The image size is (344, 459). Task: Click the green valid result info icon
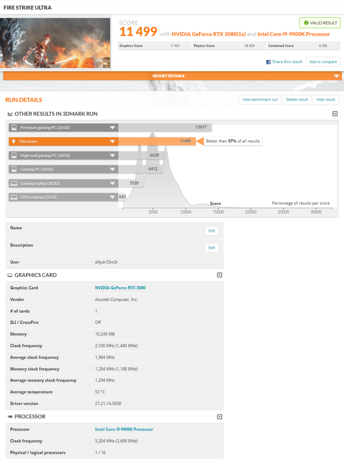(306, 23)
